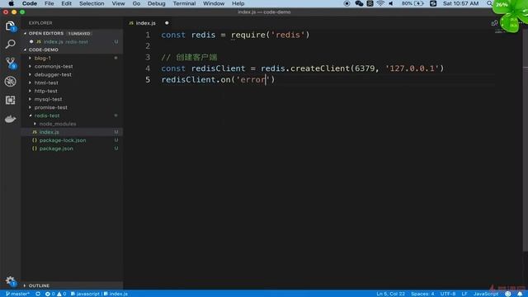Collapse the OPEN EDITORS section
528x297 pixels.
coord(46,33)
